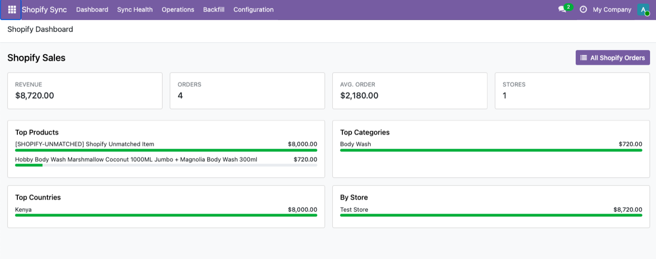The width and height of the screenshot is (656, 259).
Task: Select the Stores count card
Action: [x=572, y=91]
